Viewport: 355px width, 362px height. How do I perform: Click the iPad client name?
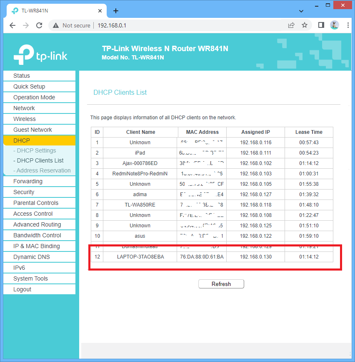(140, 153)
